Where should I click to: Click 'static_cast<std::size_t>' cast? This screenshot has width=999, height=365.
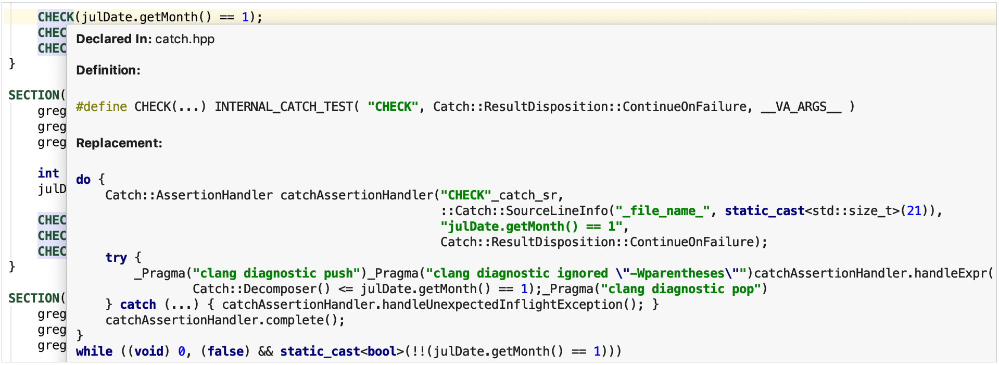point(812,211)
